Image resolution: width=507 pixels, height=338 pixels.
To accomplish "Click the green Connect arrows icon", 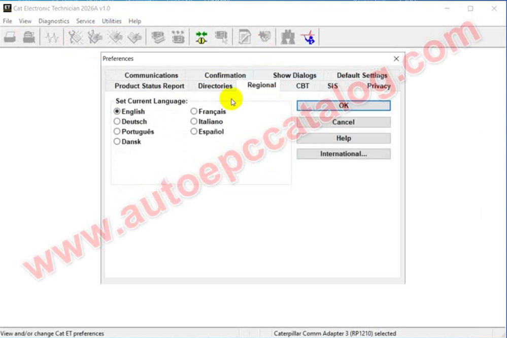I will [201, 37].
